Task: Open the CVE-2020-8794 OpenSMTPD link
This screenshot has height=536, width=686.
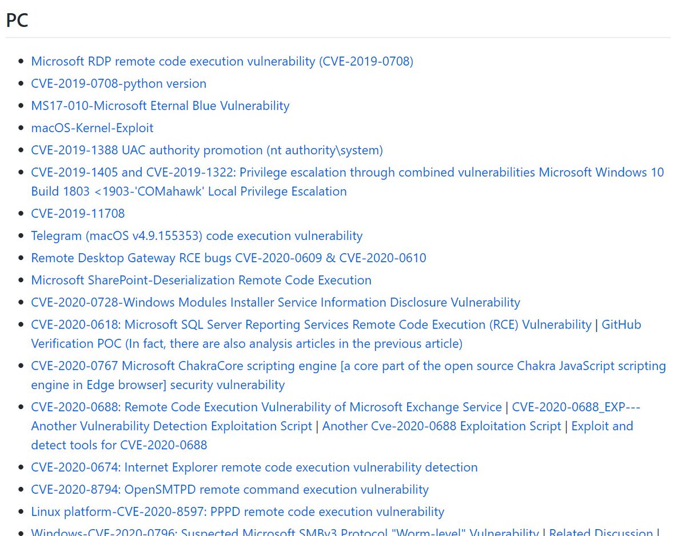Action: 230,490
